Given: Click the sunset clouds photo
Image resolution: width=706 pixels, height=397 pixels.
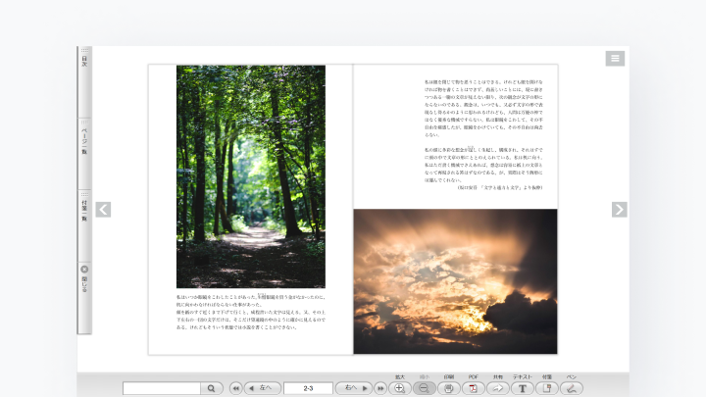Looking at the screenshot, I should coord(455,281).
